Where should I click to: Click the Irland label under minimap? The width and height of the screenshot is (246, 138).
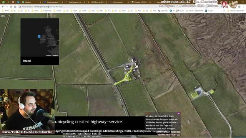(27, 61)
